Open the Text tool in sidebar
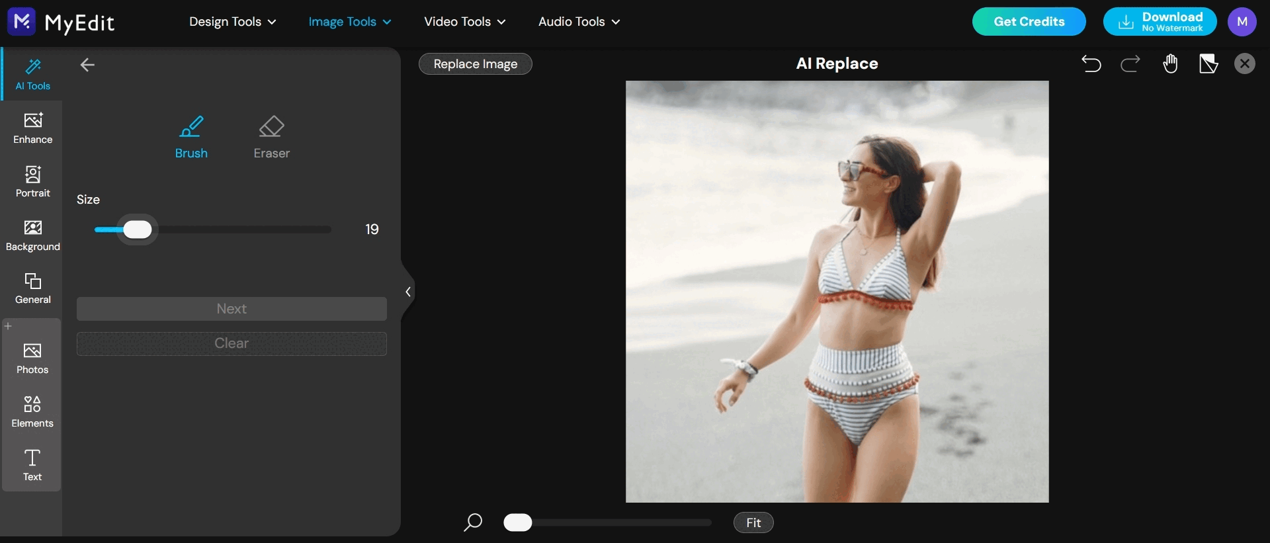Screen dimensions: 1270x543 tap(32, 465)
